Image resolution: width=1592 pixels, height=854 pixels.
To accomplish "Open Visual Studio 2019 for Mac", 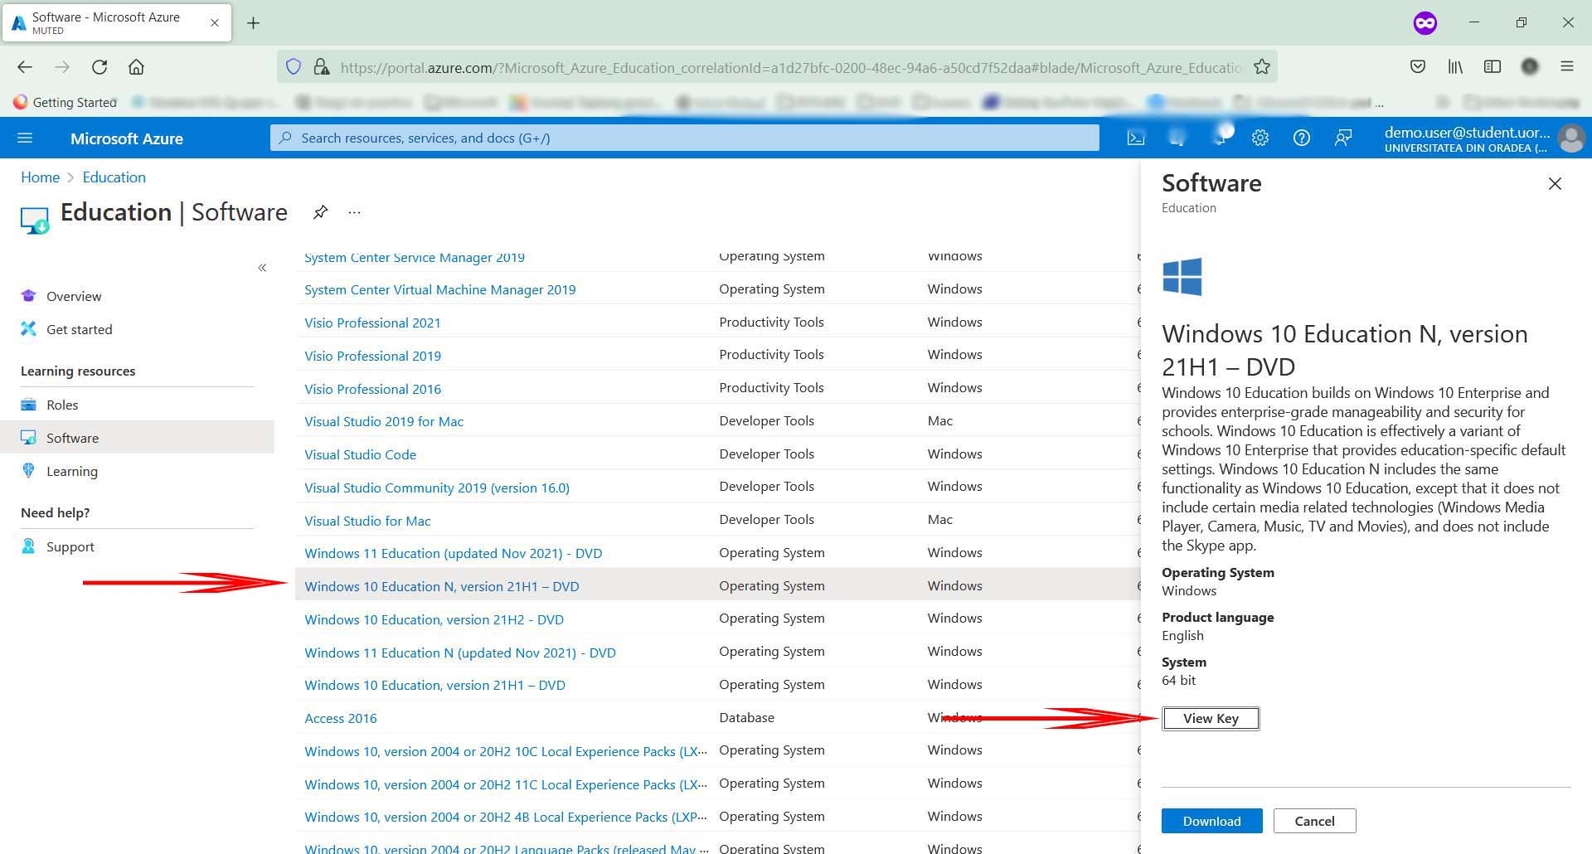I will (384, 421).
